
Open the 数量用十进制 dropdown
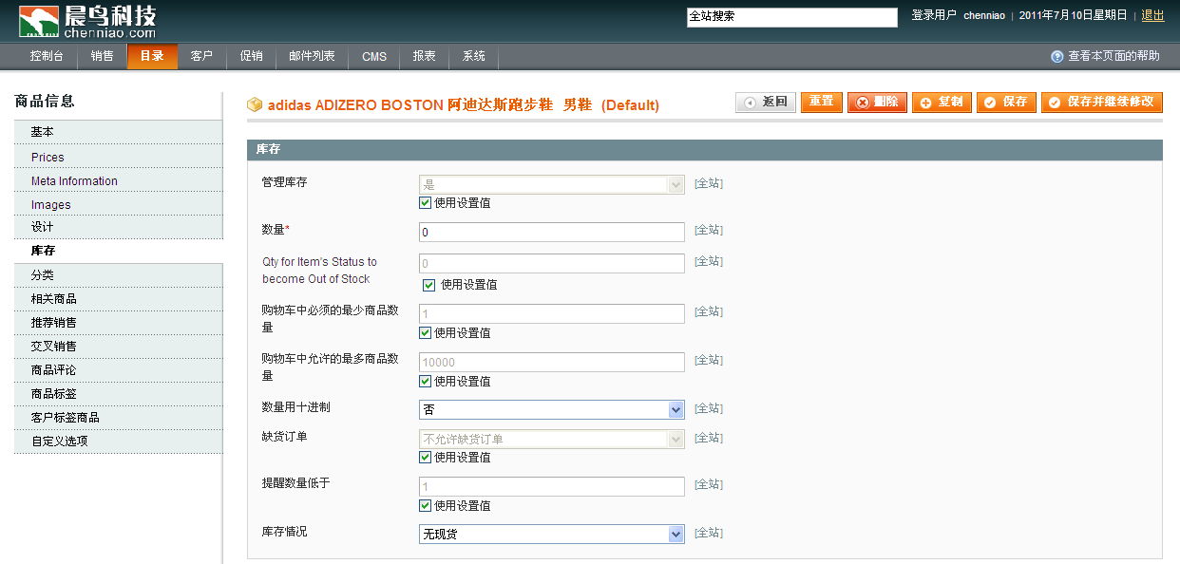(551, 410)
